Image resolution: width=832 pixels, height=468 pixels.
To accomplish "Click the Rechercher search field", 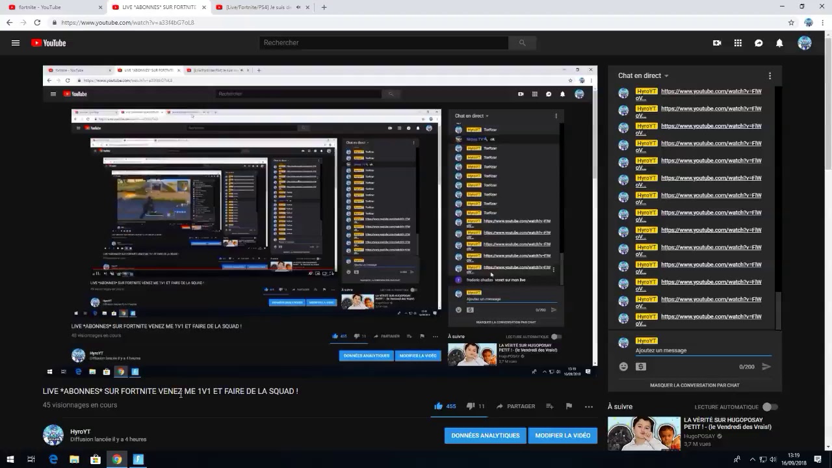I will coord(383,43).
